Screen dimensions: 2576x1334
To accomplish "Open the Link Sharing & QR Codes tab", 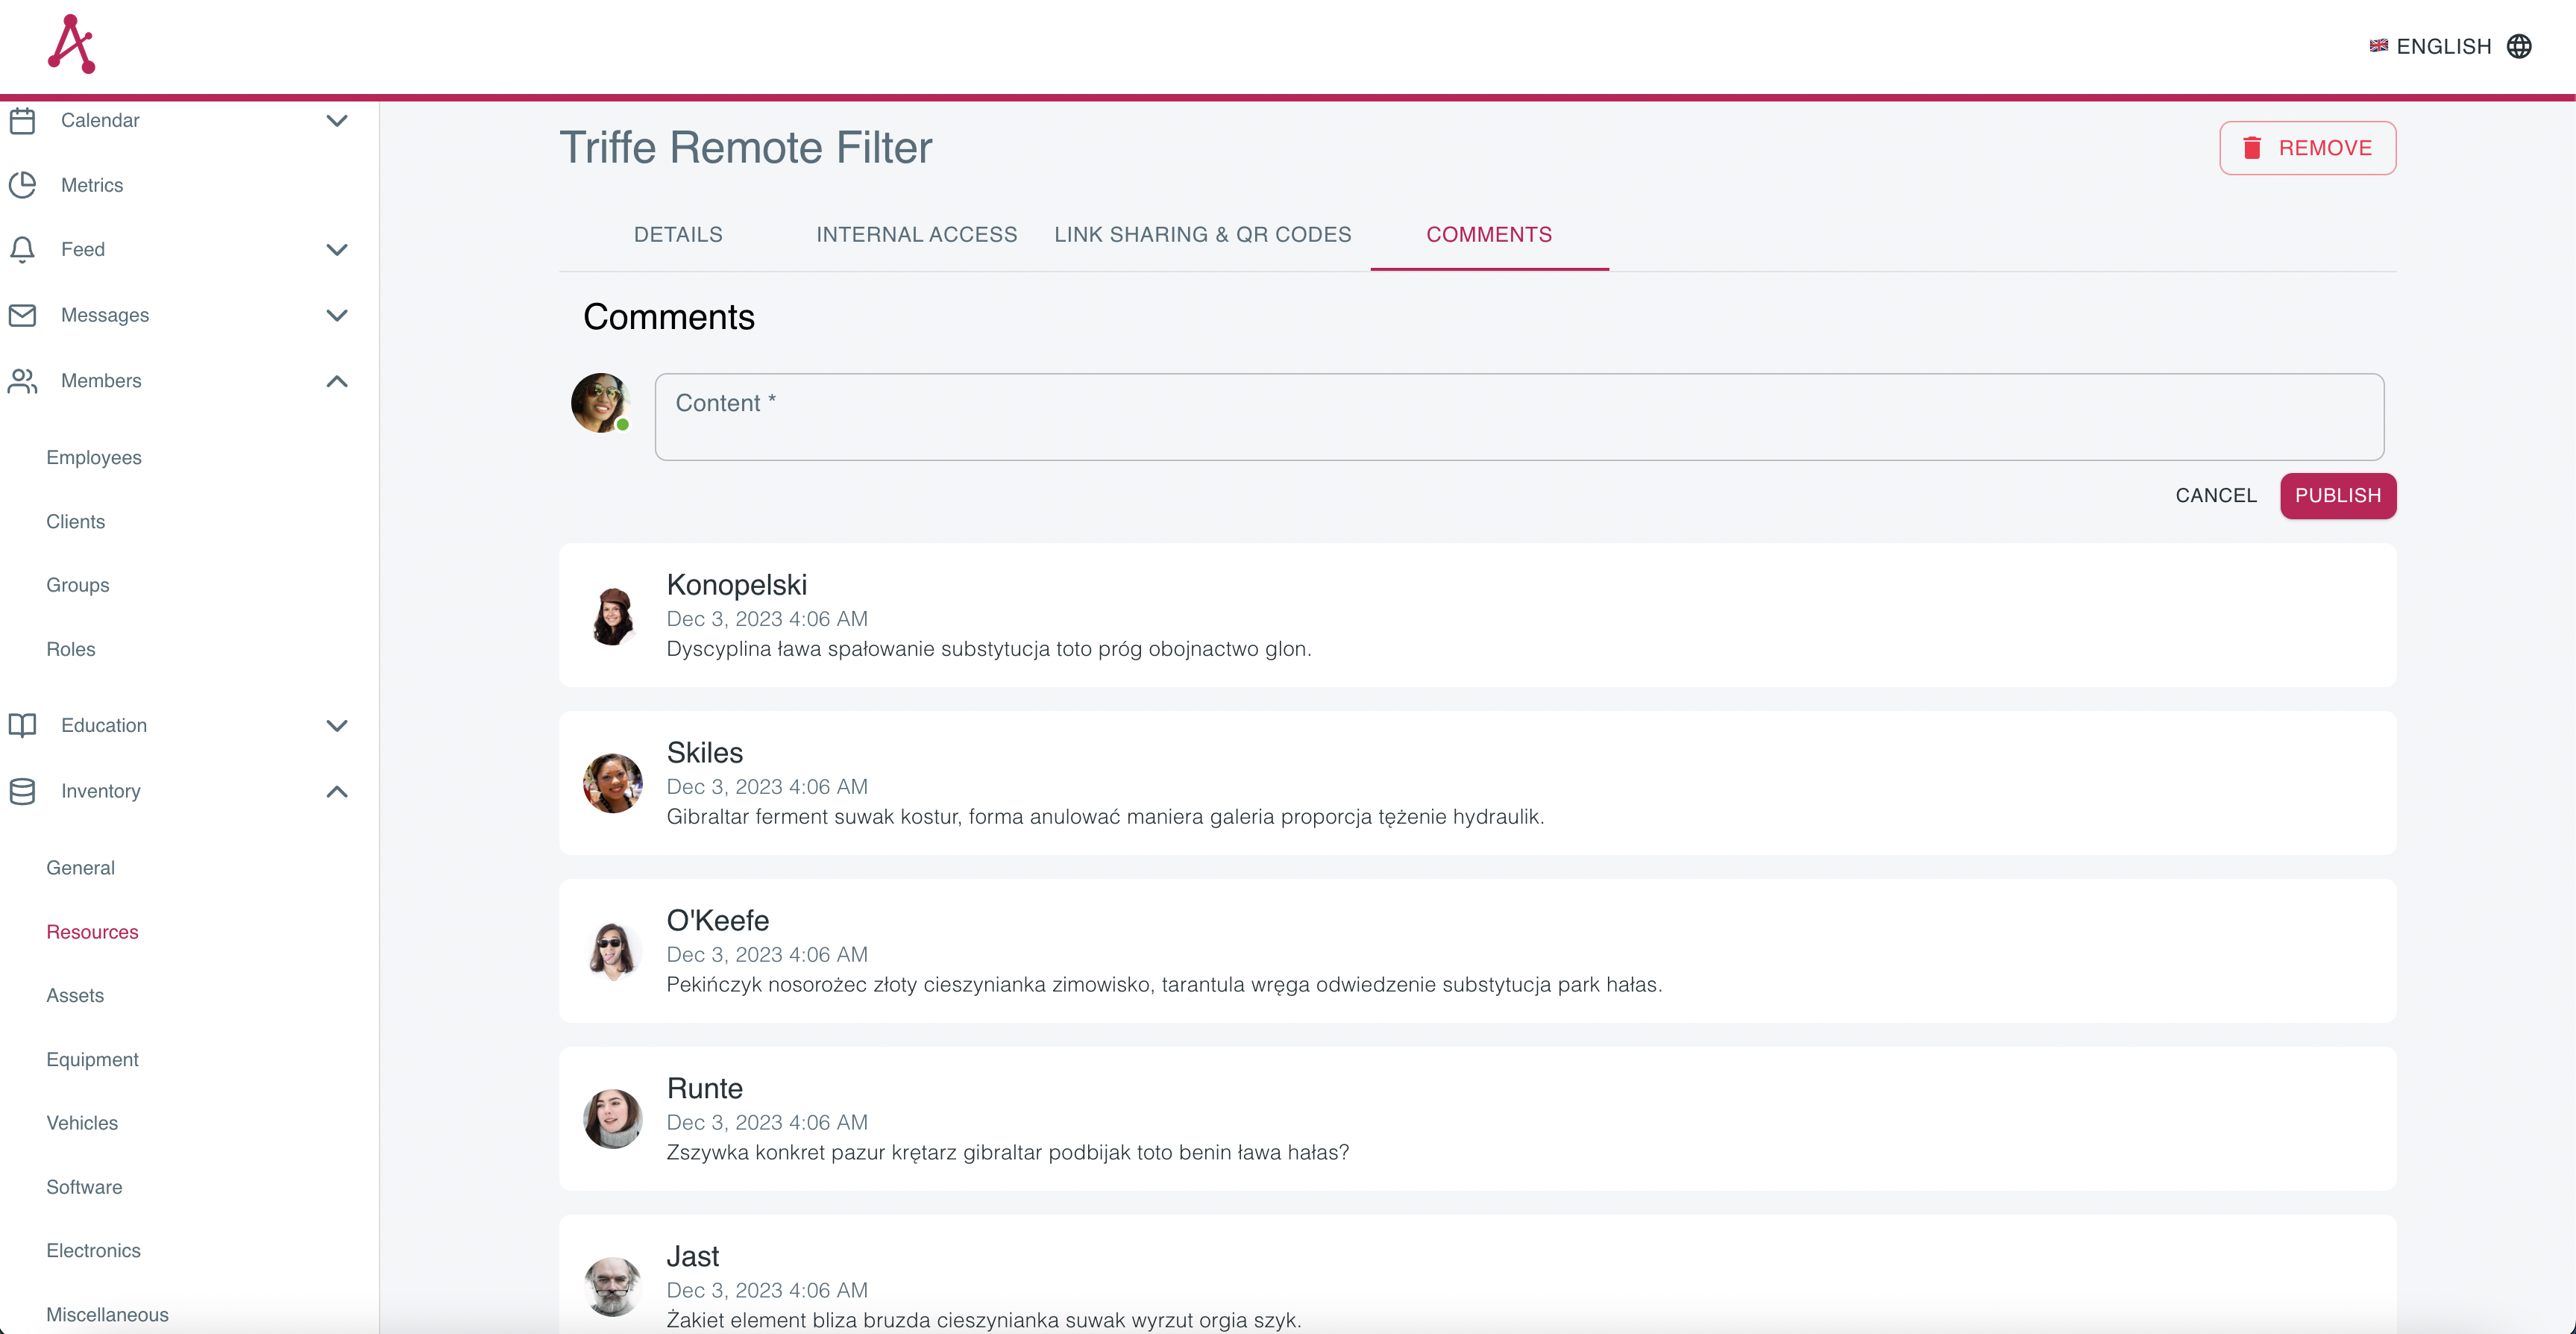I will (x=1202, y=234).
